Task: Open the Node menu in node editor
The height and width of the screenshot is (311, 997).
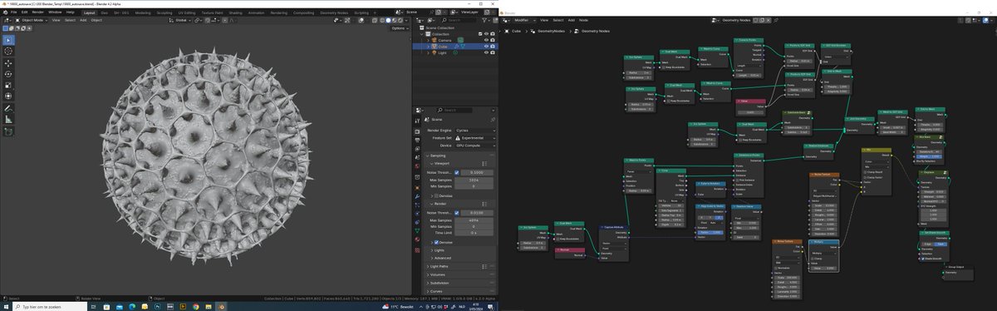Action: (x=583, y=19)
